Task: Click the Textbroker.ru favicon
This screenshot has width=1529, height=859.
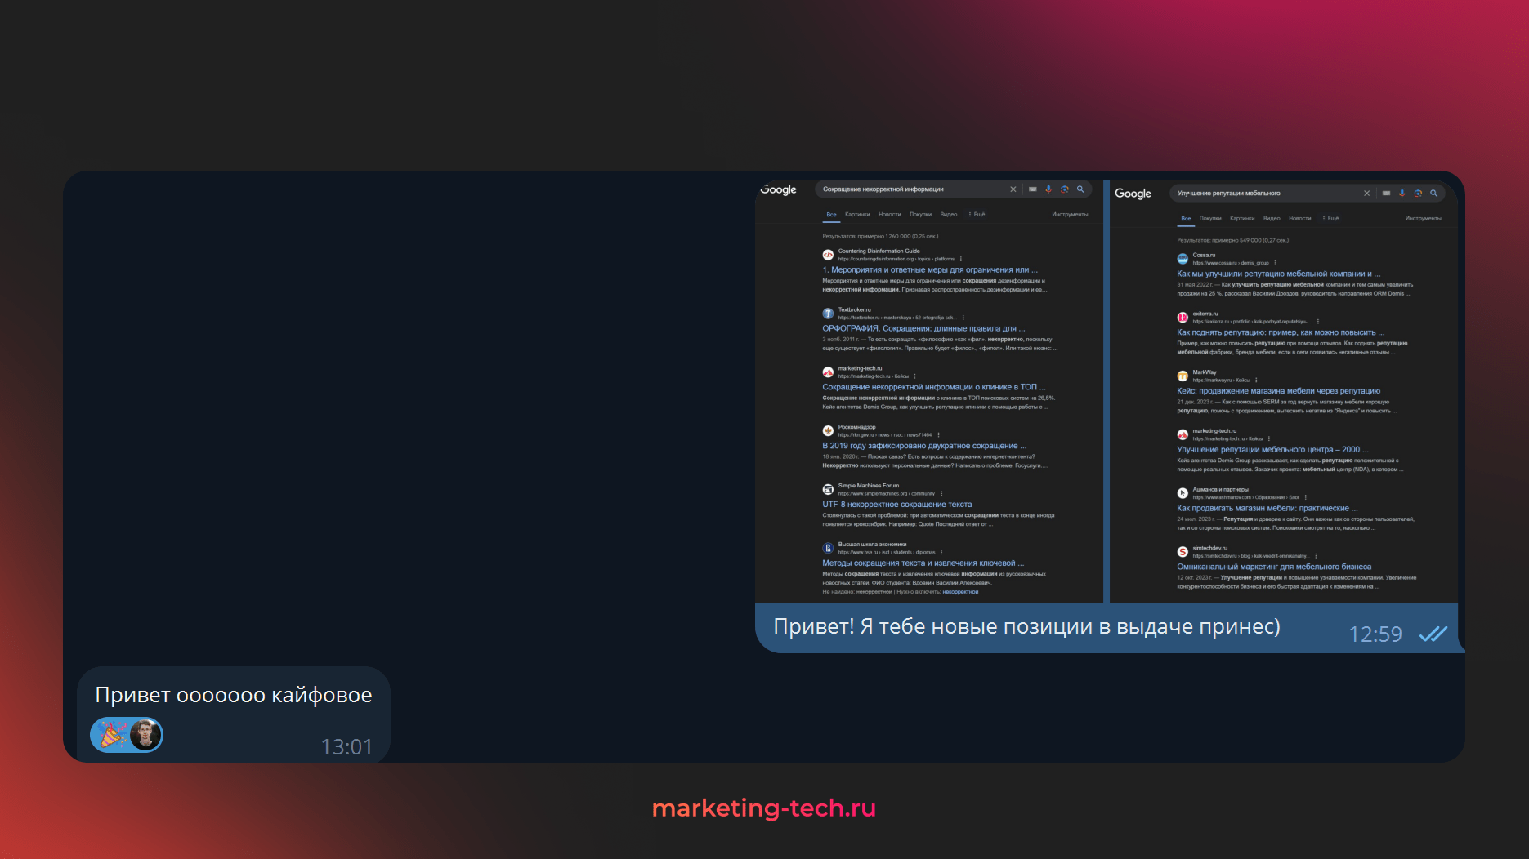Action: (x=828, y=314)
